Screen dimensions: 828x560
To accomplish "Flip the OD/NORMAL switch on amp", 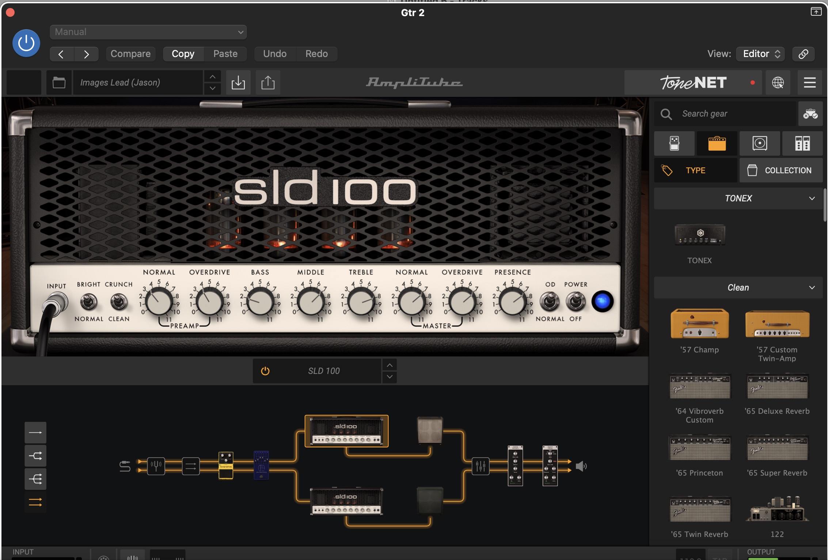I will point(550,301).
